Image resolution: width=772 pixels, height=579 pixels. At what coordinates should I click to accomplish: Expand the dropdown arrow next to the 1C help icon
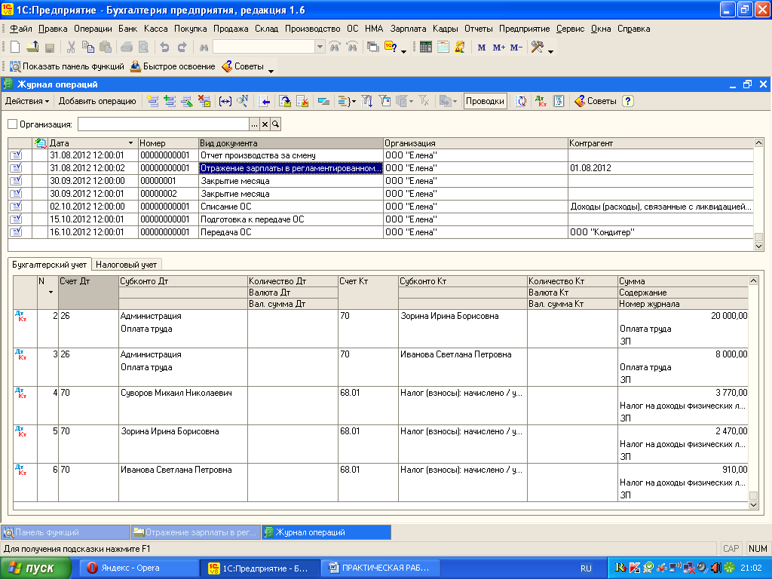(404, 51)
